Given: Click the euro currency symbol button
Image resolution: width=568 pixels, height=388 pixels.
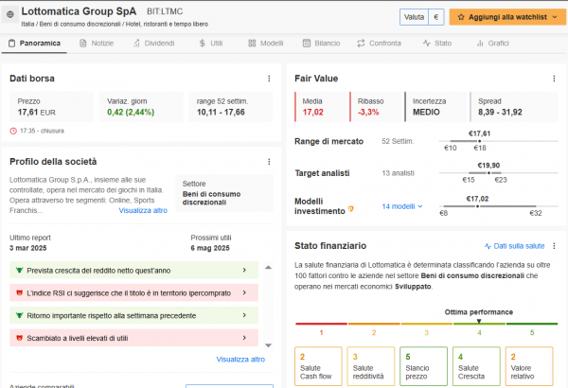Looking at the screenshot, I should (x=436, y=17).
